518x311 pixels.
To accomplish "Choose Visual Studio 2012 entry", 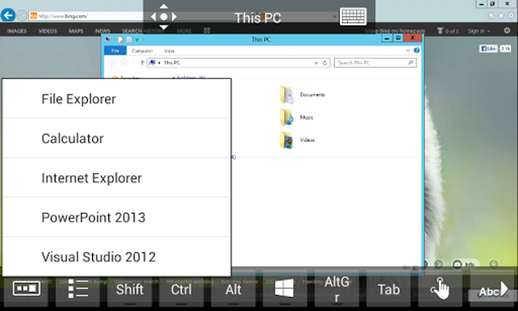I will 116,257.
